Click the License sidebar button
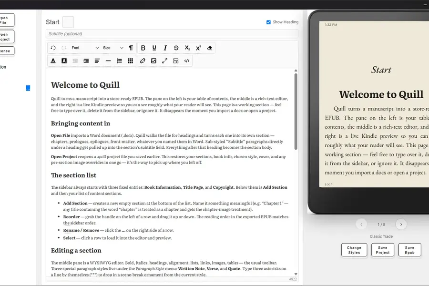Viewport: 429px width, 286px height. (x=6, y=51)
